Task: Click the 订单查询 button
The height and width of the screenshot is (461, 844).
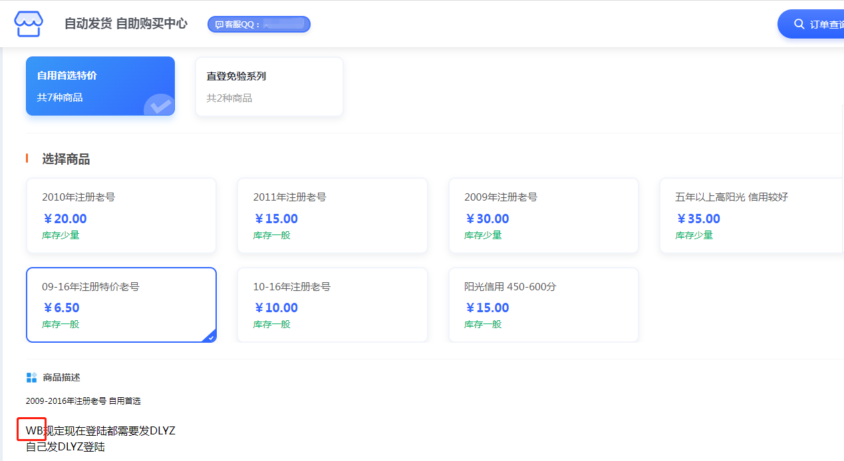Action: tap(818, 23)
